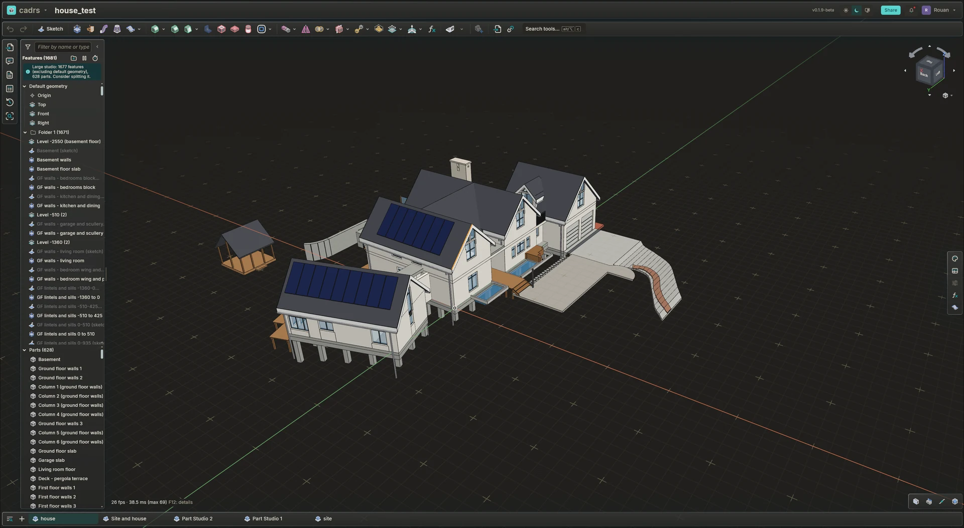Open the version history sidebar icon
Image resolution: width=964 pixels, height=528 pixels.
10,102
